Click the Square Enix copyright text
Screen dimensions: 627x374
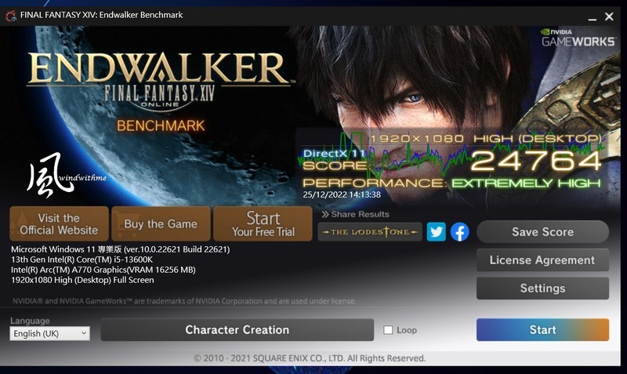click(x=310, y=358)
